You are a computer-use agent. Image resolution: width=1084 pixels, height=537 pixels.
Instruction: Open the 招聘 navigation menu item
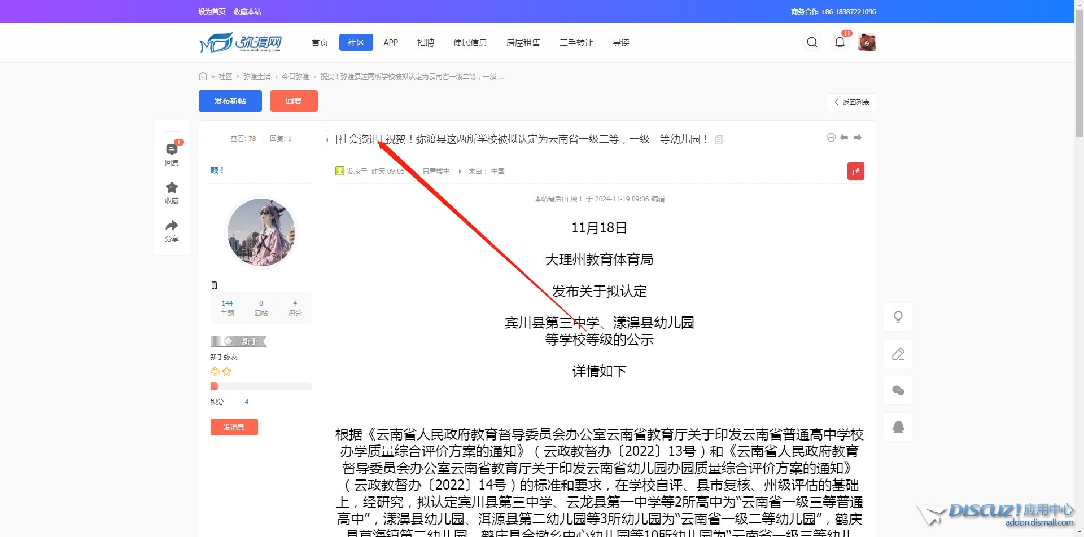(x=425, y=42)
